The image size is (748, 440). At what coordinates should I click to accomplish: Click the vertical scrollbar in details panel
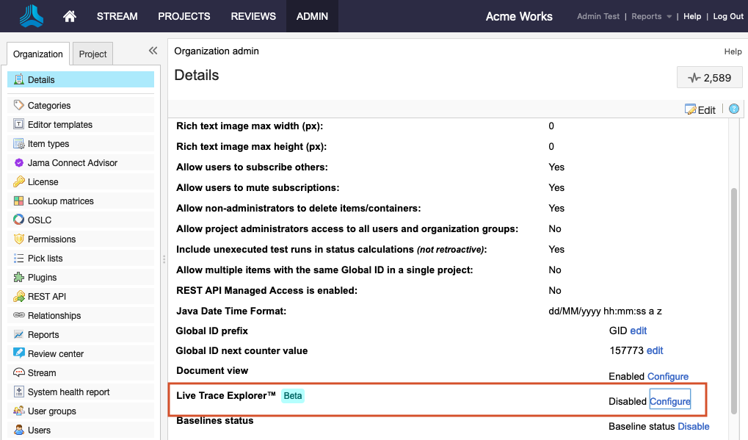click(x=734, y=294)
